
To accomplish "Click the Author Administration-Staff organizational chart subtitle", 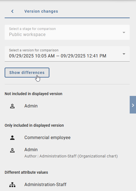I will pos(71,156).
